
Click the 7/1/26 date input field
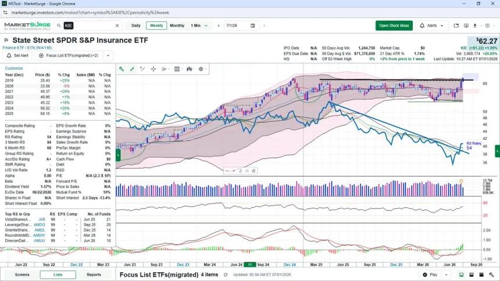(x=237, y=26)
